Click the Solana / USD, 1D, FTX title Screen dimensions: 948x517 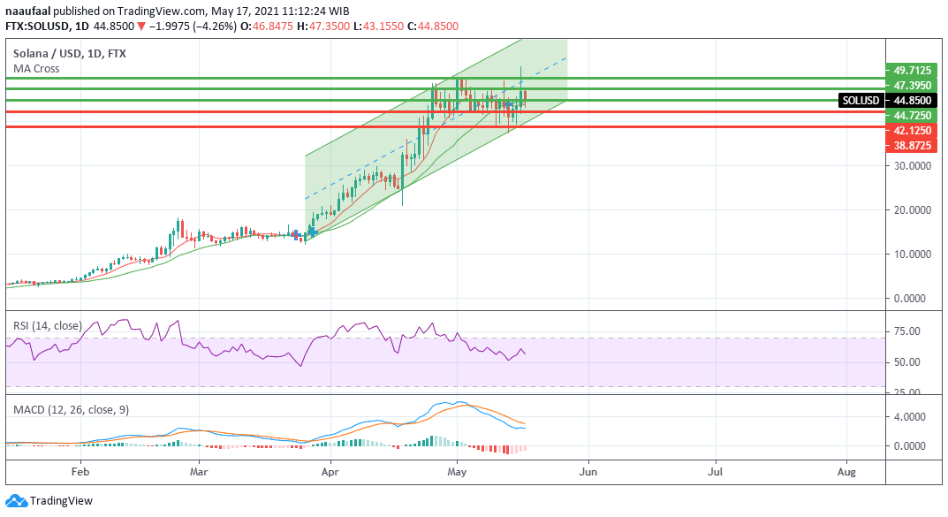[70, 53]
